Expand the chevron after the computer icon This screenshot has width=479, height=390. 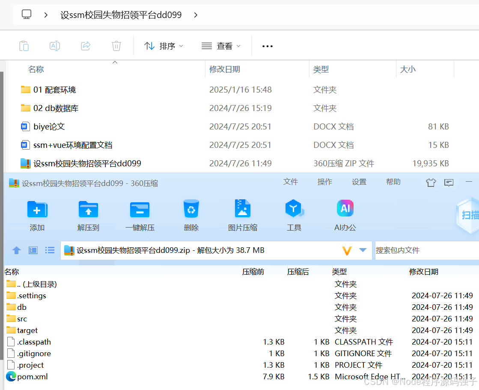point(46,15)
